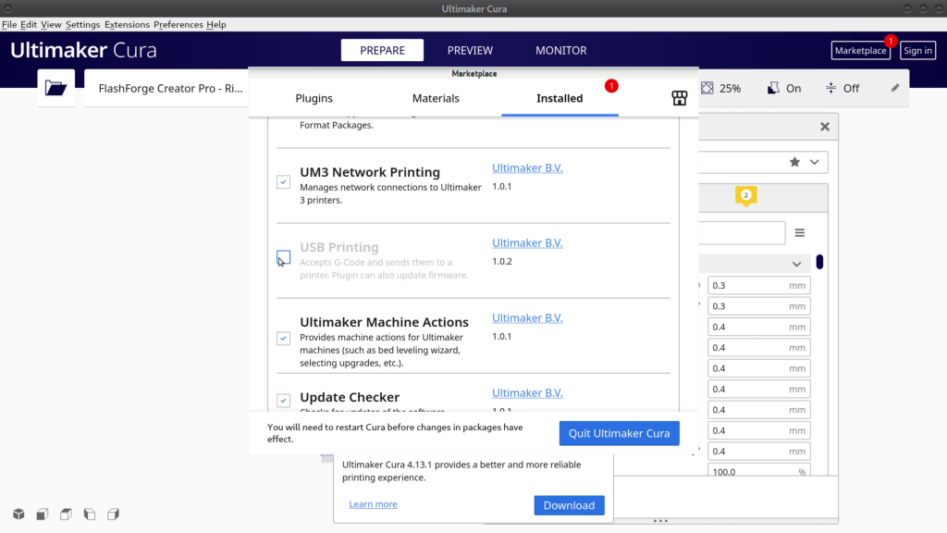Open the file folder icon
The image size is (947, 533).
55,88
